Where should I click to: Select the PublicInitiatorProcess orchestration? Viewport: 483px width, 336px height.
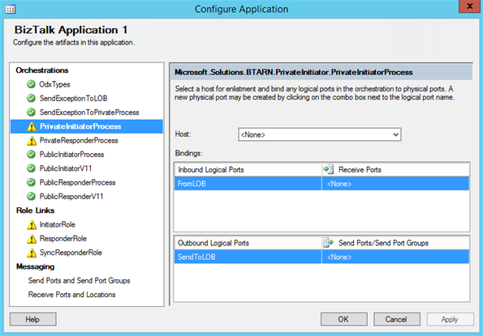tap(71, 155)
